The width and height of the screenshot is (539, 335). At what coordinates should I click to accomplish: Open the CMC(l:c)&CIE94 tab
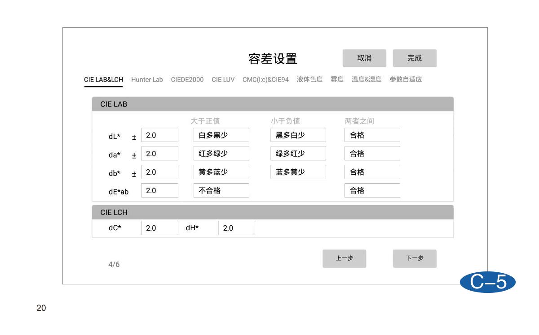click(x=265, y=80)
